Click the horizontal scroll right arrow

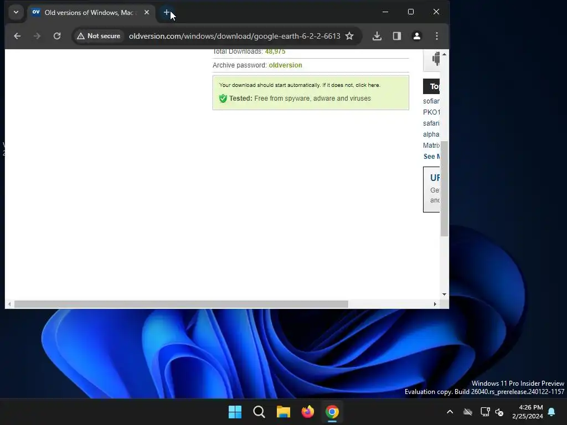coord(435,304)
